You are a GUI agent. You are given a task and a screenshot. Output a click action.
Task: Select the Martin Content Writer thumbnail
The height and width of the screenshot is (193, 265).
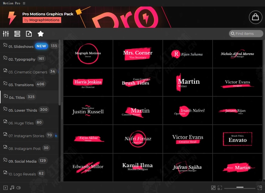coord(138,111)
